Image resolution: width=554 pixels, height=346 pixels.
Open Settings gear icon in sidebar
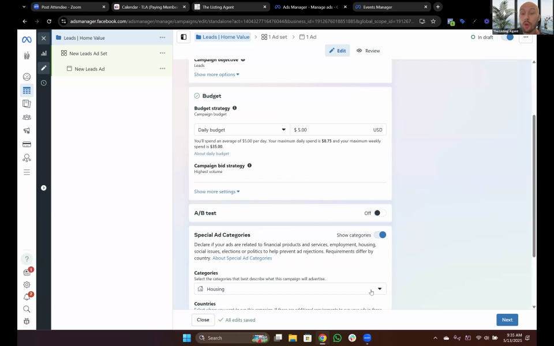click(27, 284)
